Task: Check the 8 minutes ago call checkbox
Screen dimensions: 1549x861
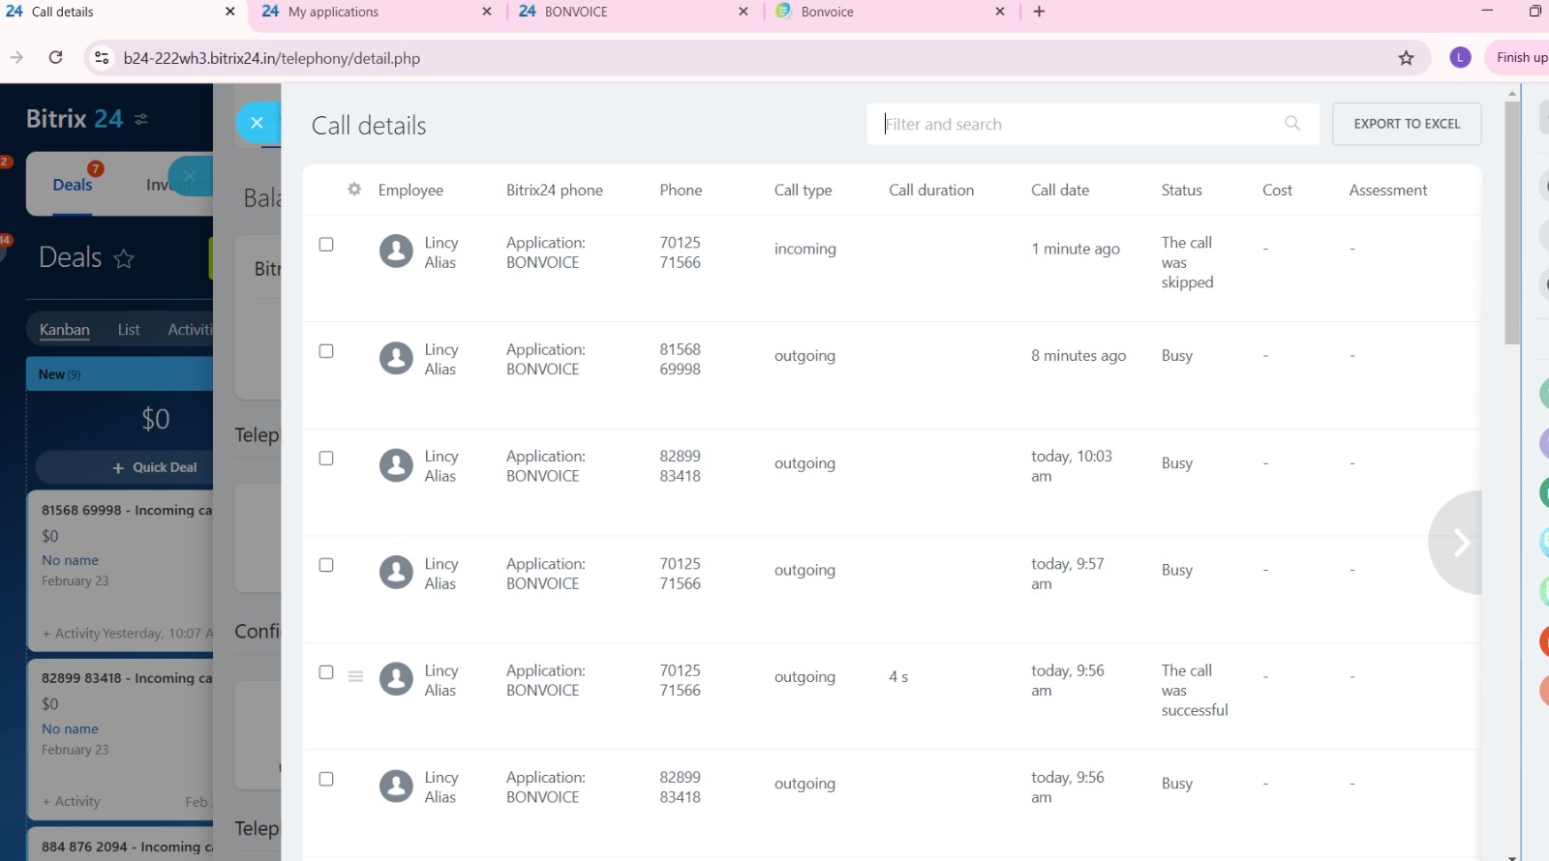Action: [326, 351]
